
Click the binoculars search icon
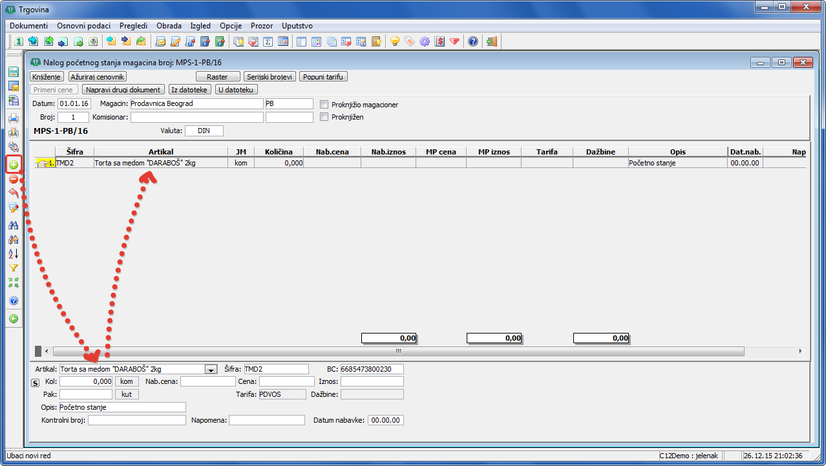[x=13, y=226]
